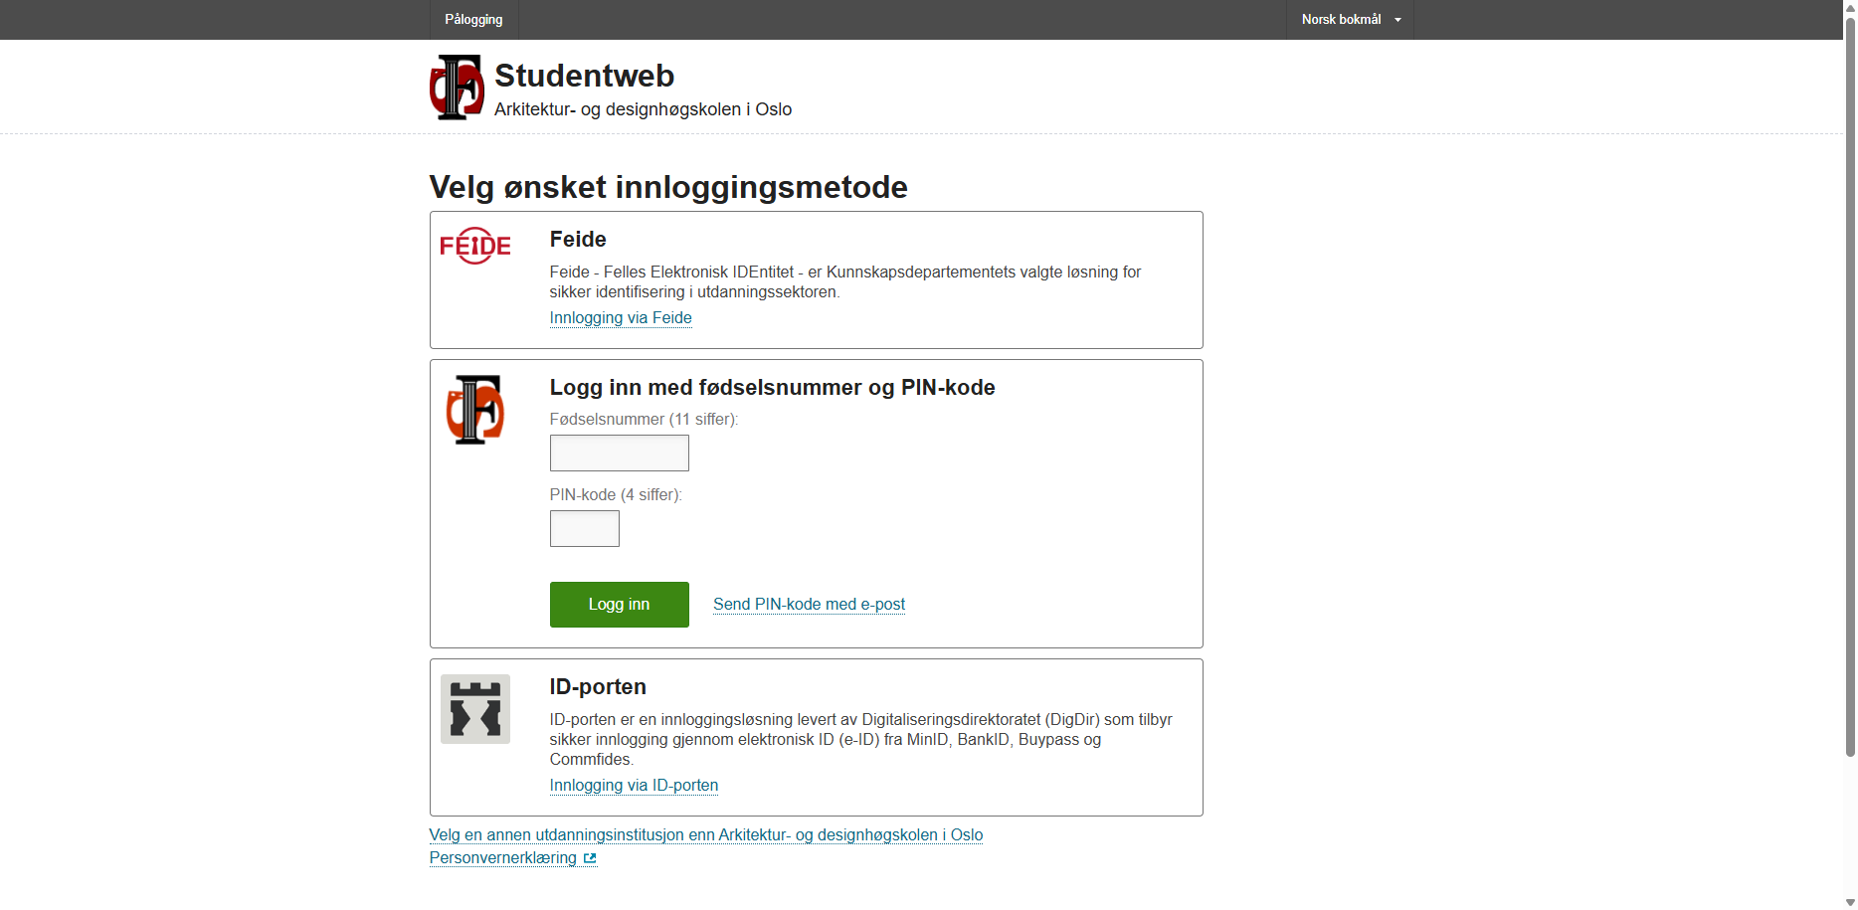The height and width of the screenshot is (910, 1858).
Task: Click the red FEIDE logo
Action: click(475, 246)
